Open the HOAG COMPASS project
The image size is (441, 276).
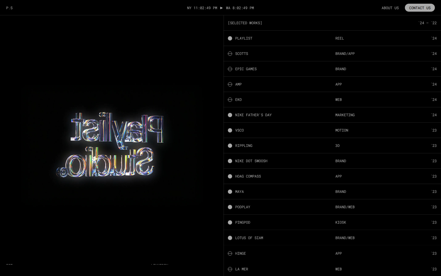click(x=332, y=176)
